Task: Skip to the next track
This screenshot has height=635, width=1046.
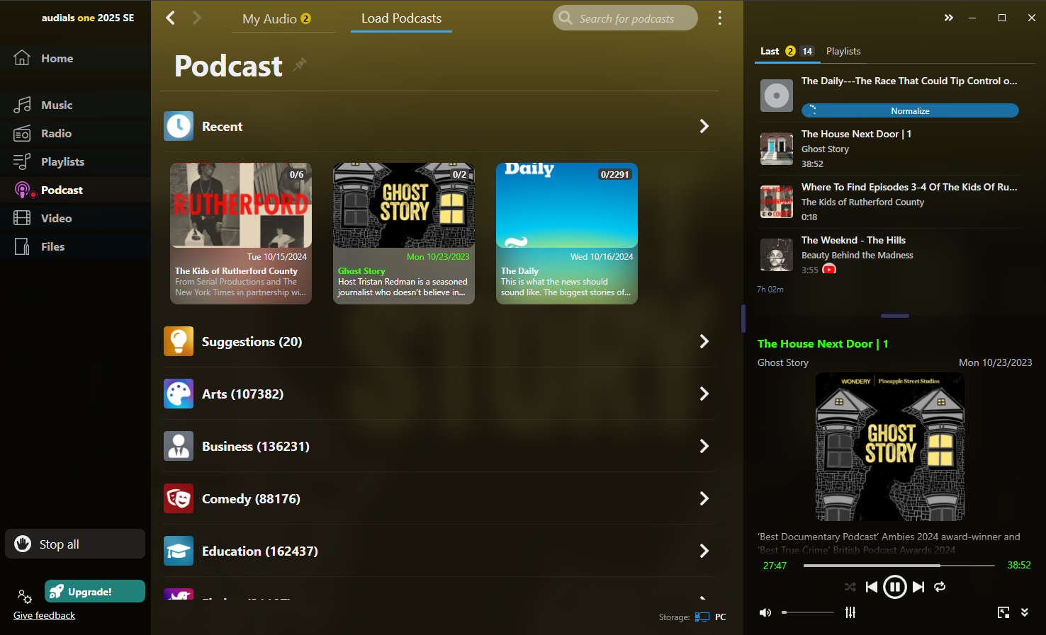Action: 918,587
